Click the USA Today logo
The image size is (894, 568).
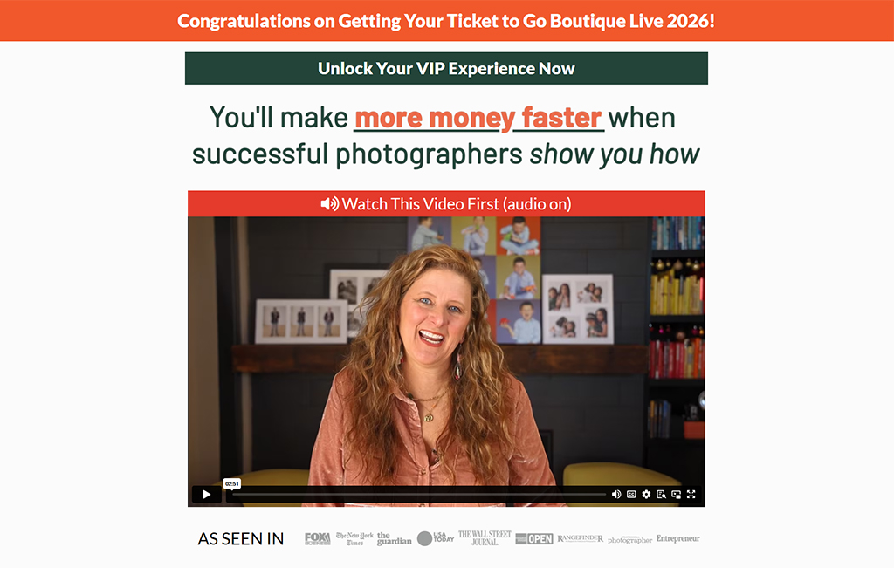[x=436, y=538]
